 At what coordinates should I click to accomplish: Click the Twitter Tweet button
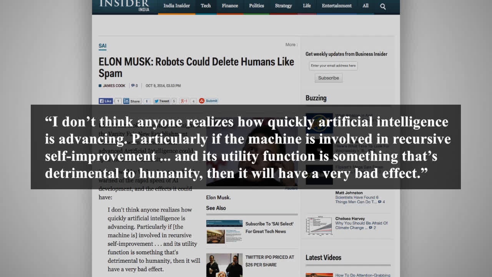[162, 101]
